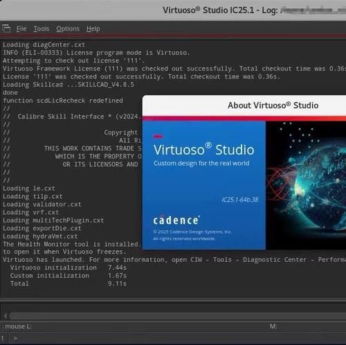Click the Cadence logo in About dialog
This screenshot has width=346, height=345.
(x=176, y=220)
